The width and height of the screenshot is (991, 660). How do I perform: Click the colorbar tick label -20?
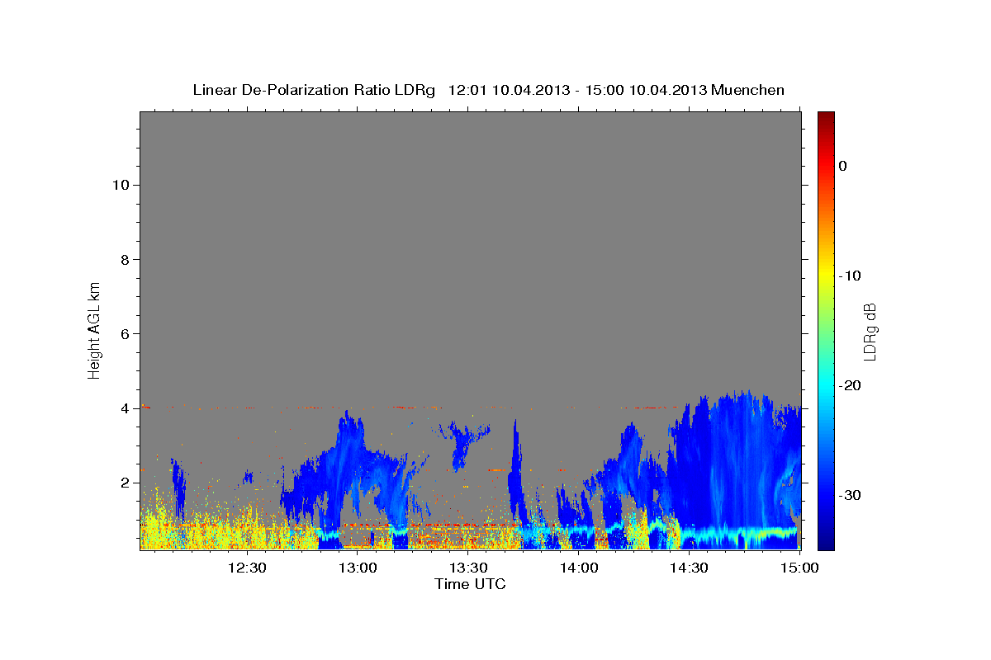(851, 385)
